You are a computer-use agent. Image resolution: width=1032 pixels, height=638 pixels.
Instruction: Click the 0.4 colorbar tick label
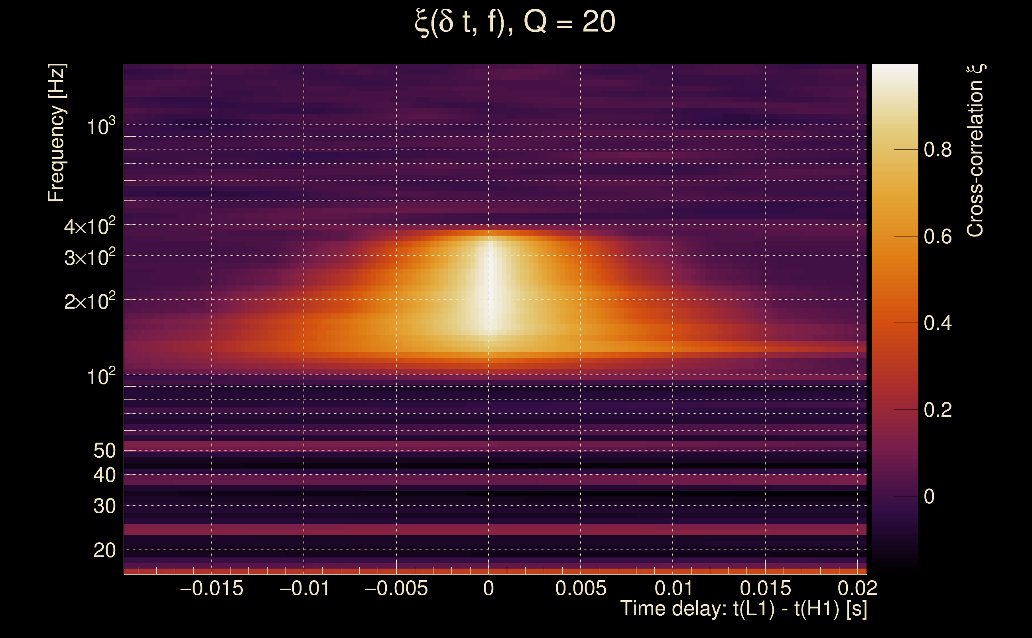point(937,323)
